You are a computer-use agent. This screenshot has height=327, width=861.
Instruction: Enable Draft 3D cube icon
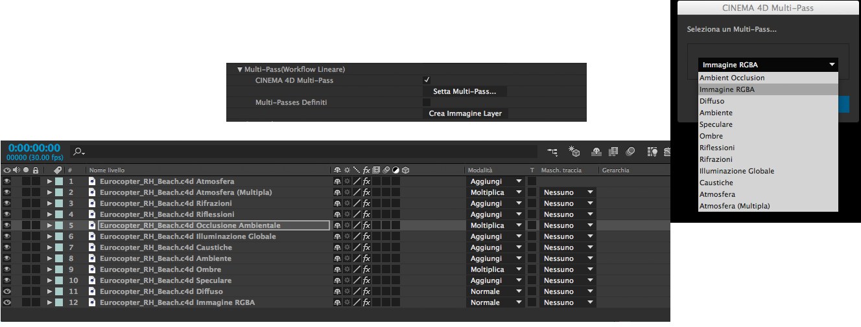point(574,152)
